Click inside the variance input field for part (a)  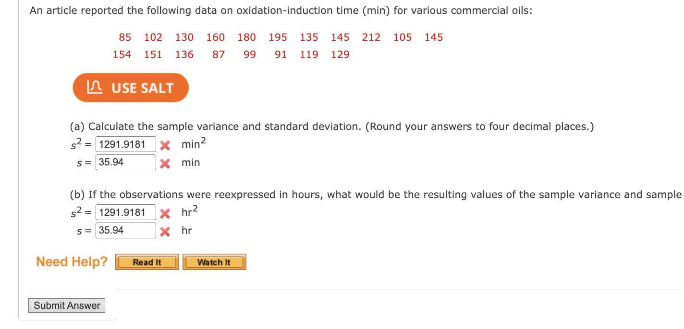(125, 144)
